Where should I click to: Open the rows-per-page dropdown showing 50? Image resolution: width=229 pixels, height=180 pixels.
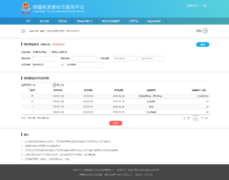pos(44,85)
